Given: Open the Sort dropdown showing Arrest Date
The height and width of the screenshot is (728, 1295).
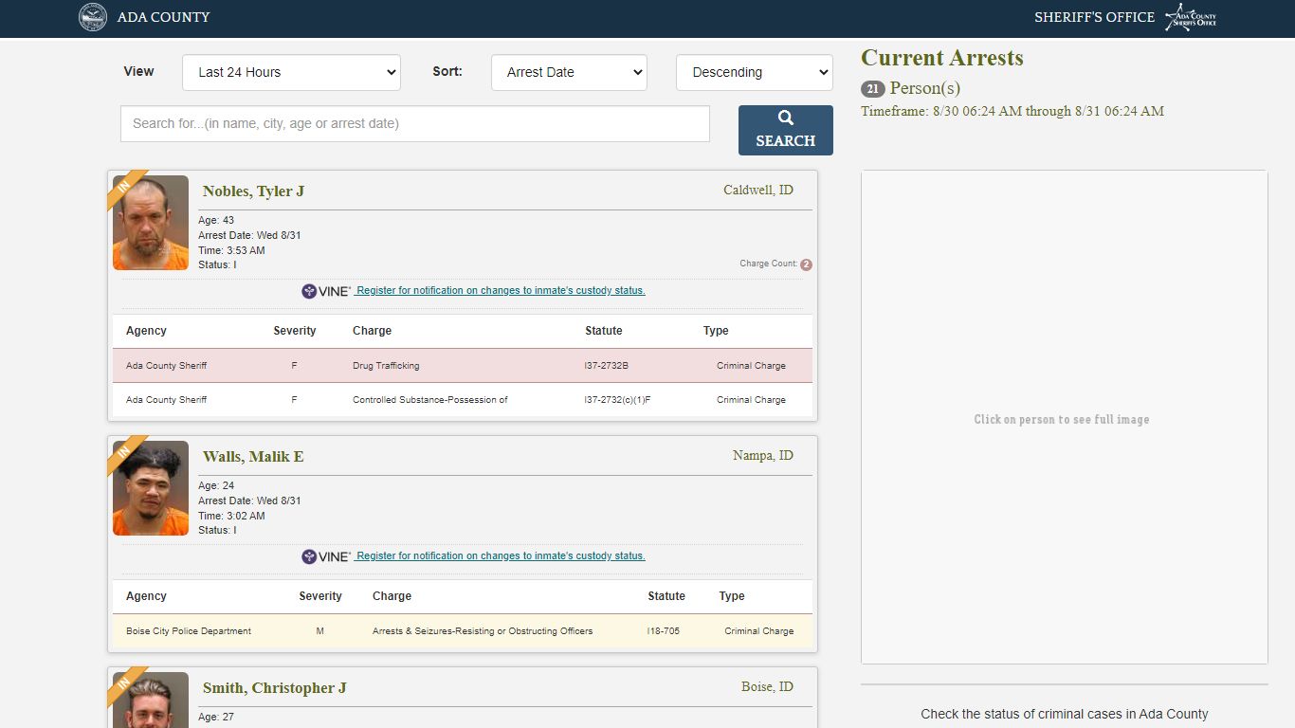Looking at the screenshot, I should [569, 72].
